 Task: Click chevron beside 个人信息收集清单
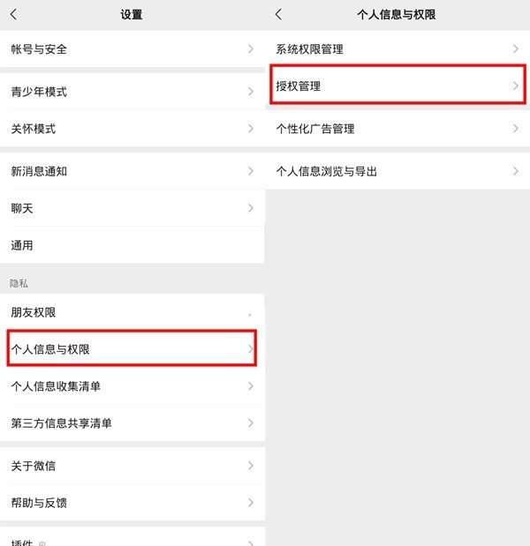point(250,386)
